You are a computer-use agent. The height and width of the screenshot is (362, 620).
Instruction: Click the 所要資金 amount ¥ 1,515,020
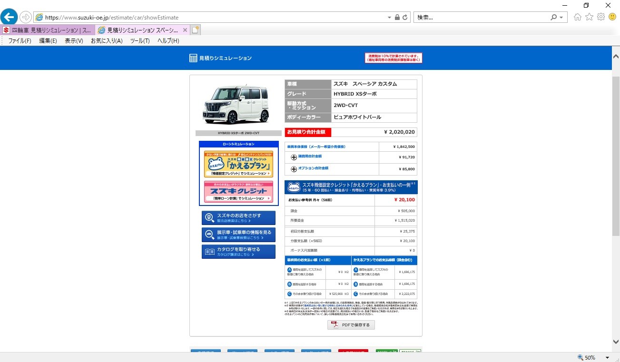[404, 221]
